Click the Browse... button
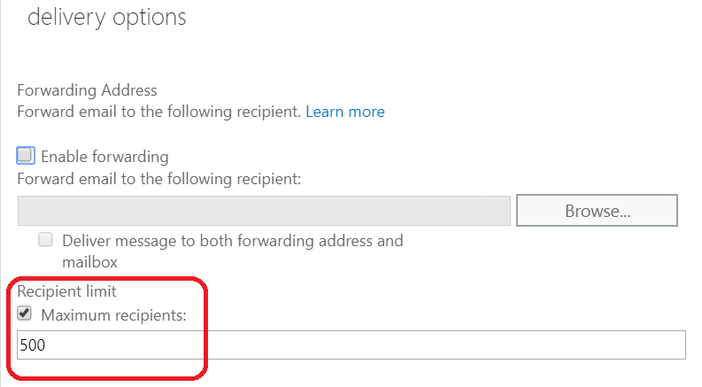The image size is (702, 387). 597,212
